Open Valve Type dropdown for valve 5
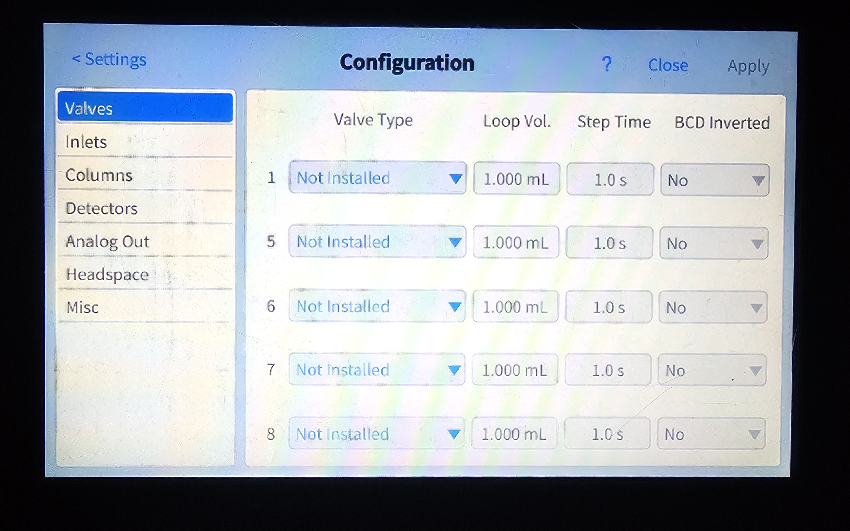This screenshot has width=850, height=531. [377, 242]
